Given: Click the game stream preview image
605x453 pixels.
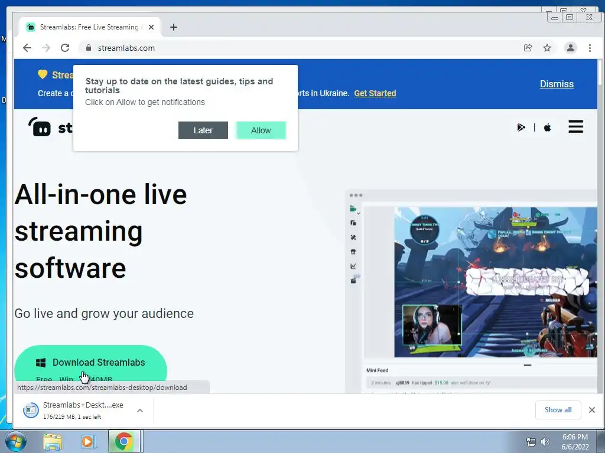Looking at the screenshot, I should coord(496,282).
